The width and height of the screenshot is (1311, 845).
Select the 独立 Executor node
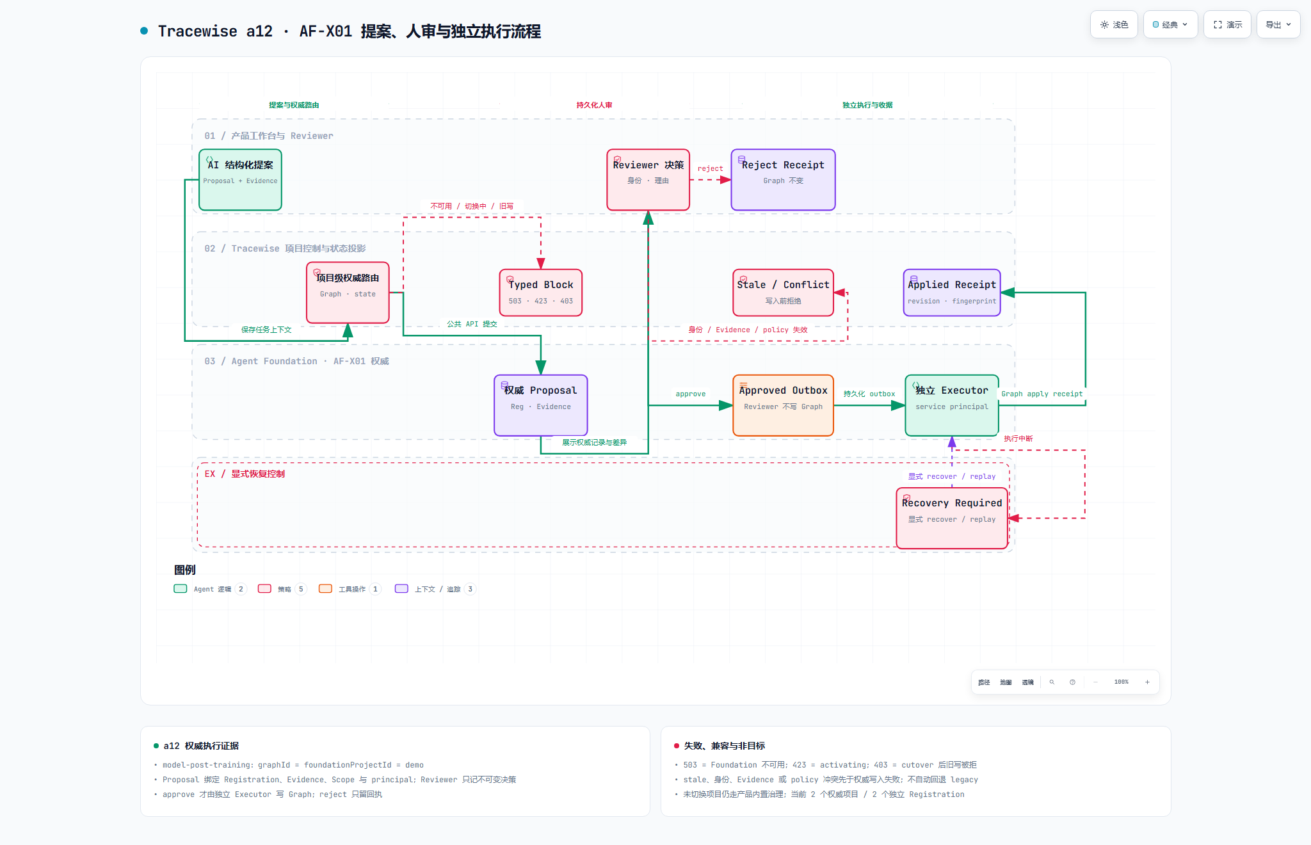click(x=952, y=405)
